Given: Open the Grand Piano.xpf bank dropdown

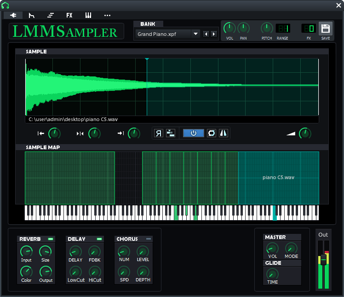Looking at the screenshot, I should [x=195, y=34].
